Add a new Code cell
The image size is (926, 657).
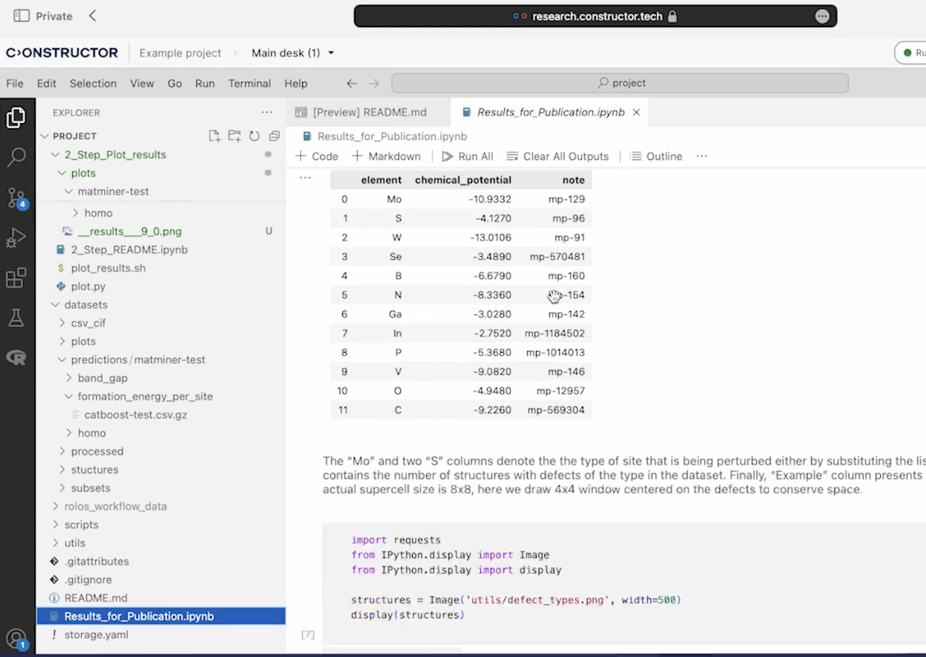point(316,156)
